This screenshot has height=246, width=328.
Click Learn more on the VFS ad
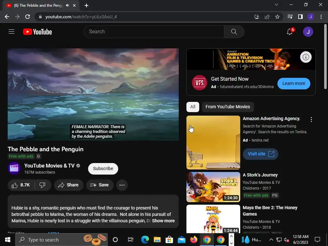(294, 83)
